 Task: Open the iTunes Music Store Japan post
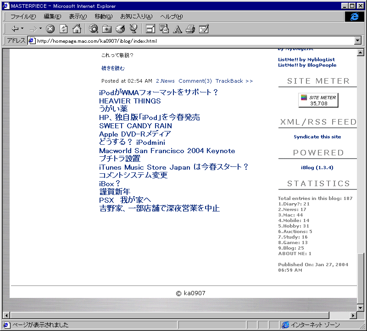coord(173,167)
